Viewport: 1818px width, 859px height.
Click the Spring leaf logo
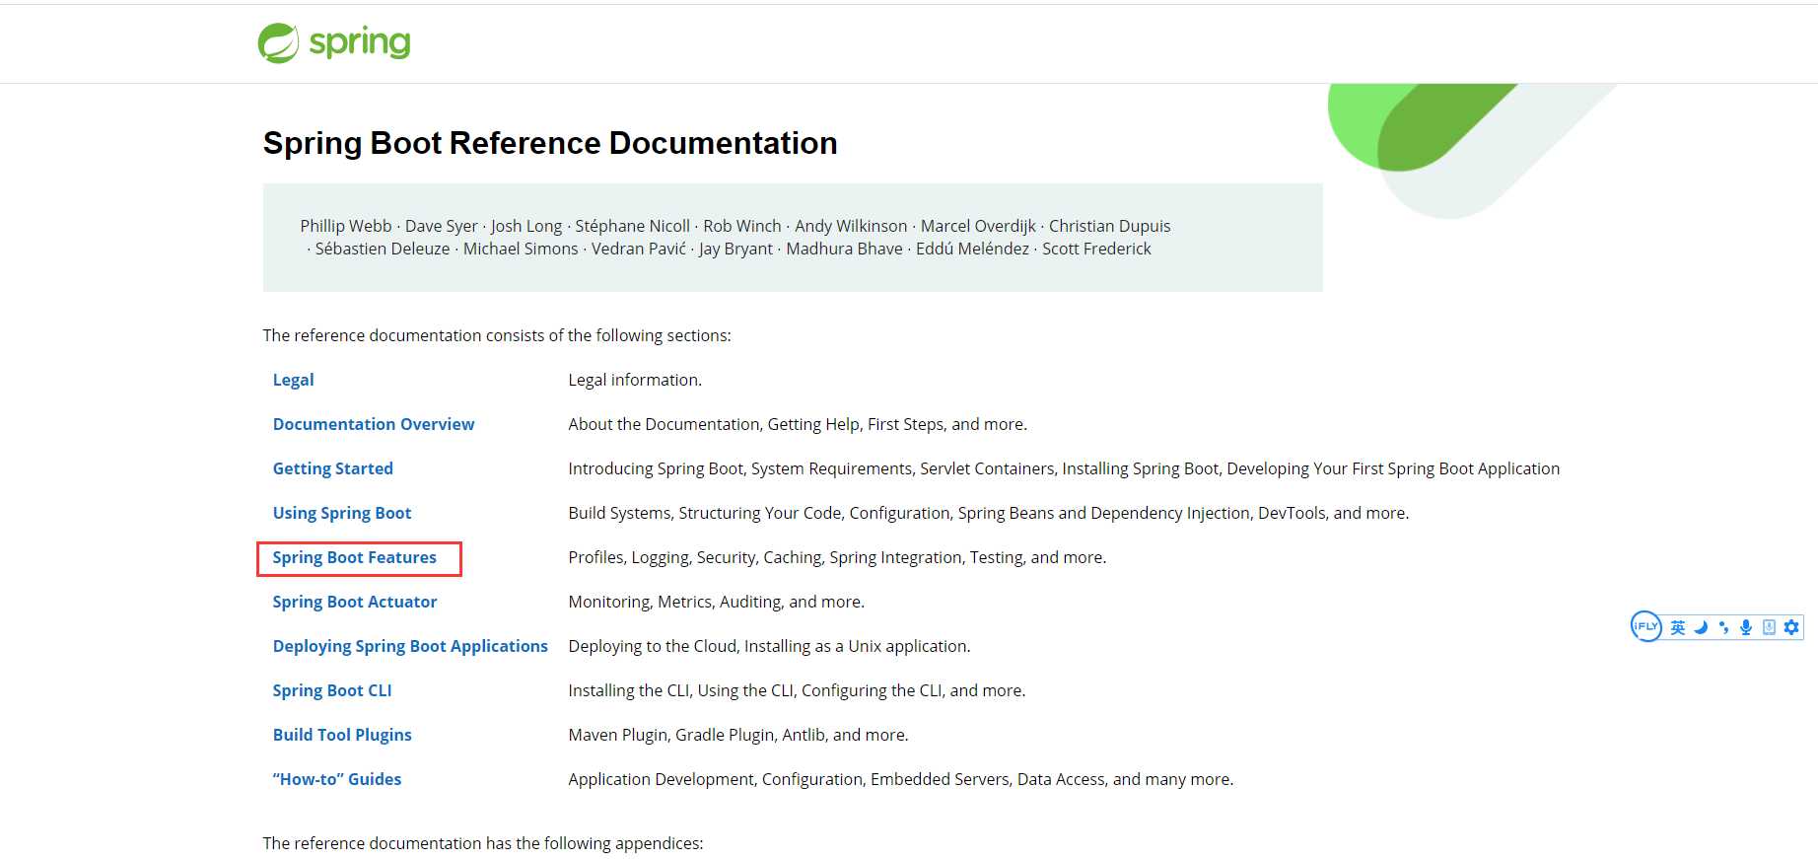278,43
